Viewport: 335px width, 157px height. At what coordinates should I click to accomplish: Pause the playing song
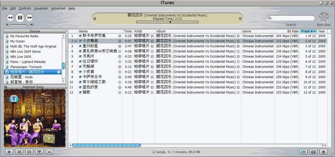20,18
